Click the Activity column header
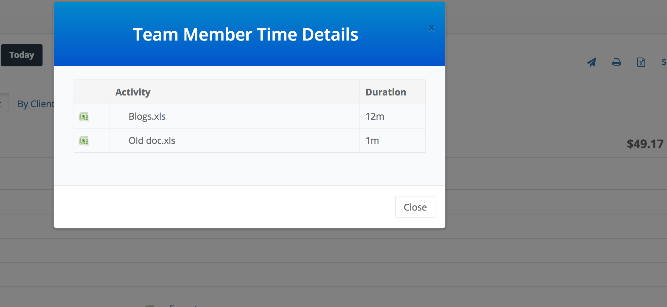Image resolution: width=667 pixels, height=307 pixels. [x=133, y=92]
